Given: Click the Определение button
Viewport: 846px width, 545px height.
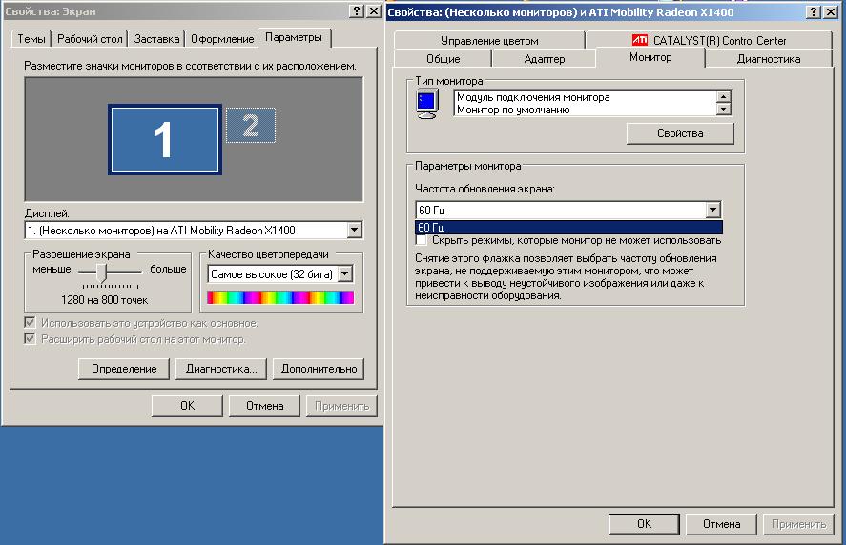Looking at the screenshot, I should [124, 369].
